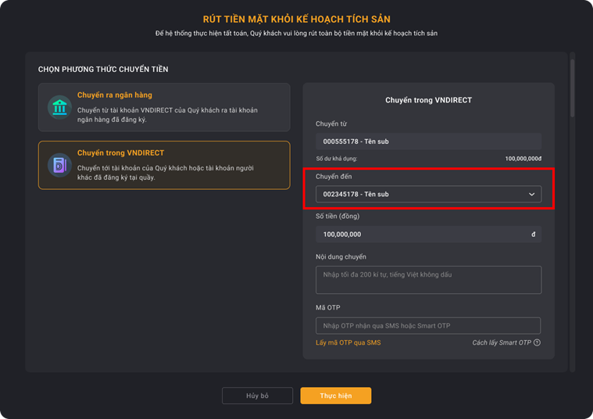Click the VNDIRECT internal transfer icon
593x419 pixels.
pos(59,165)
